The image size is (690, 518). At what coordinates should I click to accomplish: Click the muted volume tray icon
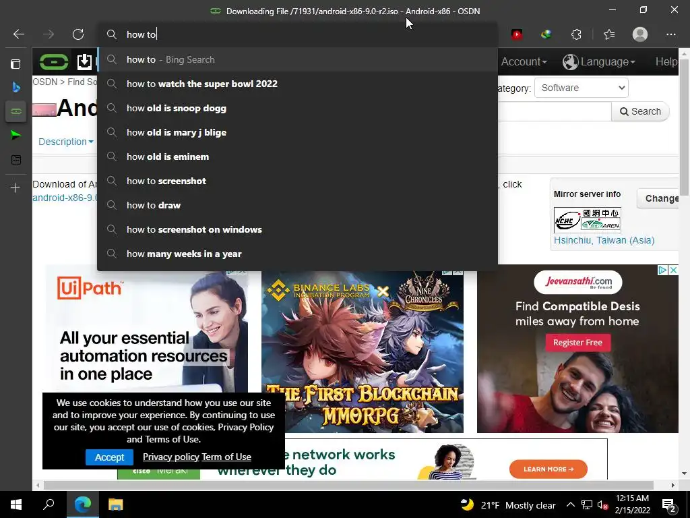(x=602, y=505)
